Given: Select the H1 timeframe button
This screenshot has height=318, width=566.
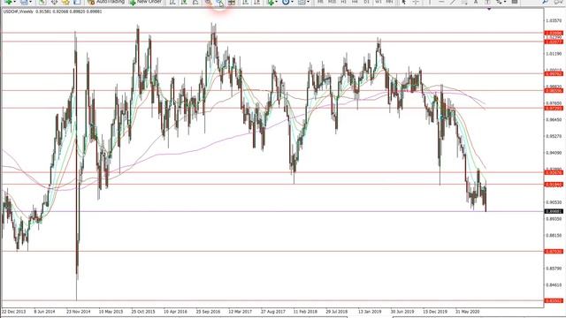Looking at the screenshot, I should coord(344,2).
